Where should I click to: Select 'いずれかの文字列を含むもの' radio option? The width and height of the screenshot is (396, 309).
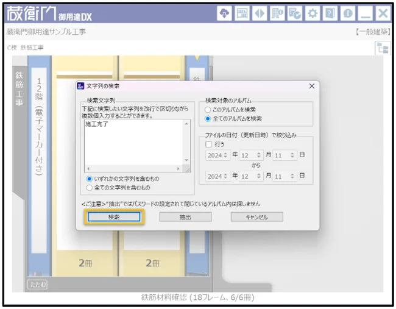click(x=90, y=179)
